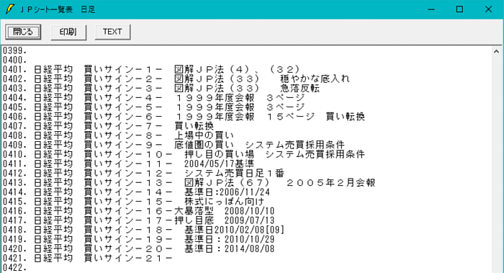Select row 0412 システム売買日足1番
Viewport: 504px width, 273px height.
pyautogui.click(x=144, y=174)
